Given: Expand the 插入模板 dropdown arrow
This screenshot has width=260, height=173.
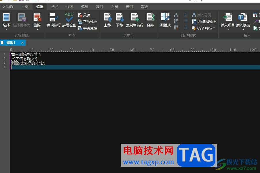Looking at the screenshot, I should click(x=243, y=30).
